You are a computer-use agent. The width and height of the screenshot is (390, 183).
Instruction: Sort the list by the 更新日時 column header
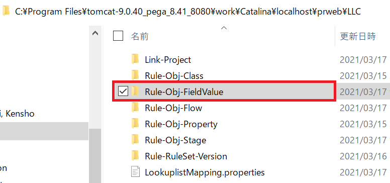coord(358,37)
